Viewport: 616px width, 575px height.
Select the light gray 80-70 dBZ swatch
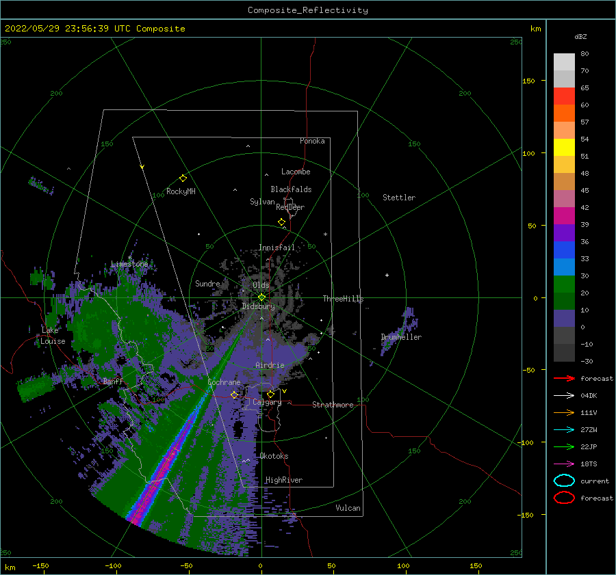pos(564,62)
